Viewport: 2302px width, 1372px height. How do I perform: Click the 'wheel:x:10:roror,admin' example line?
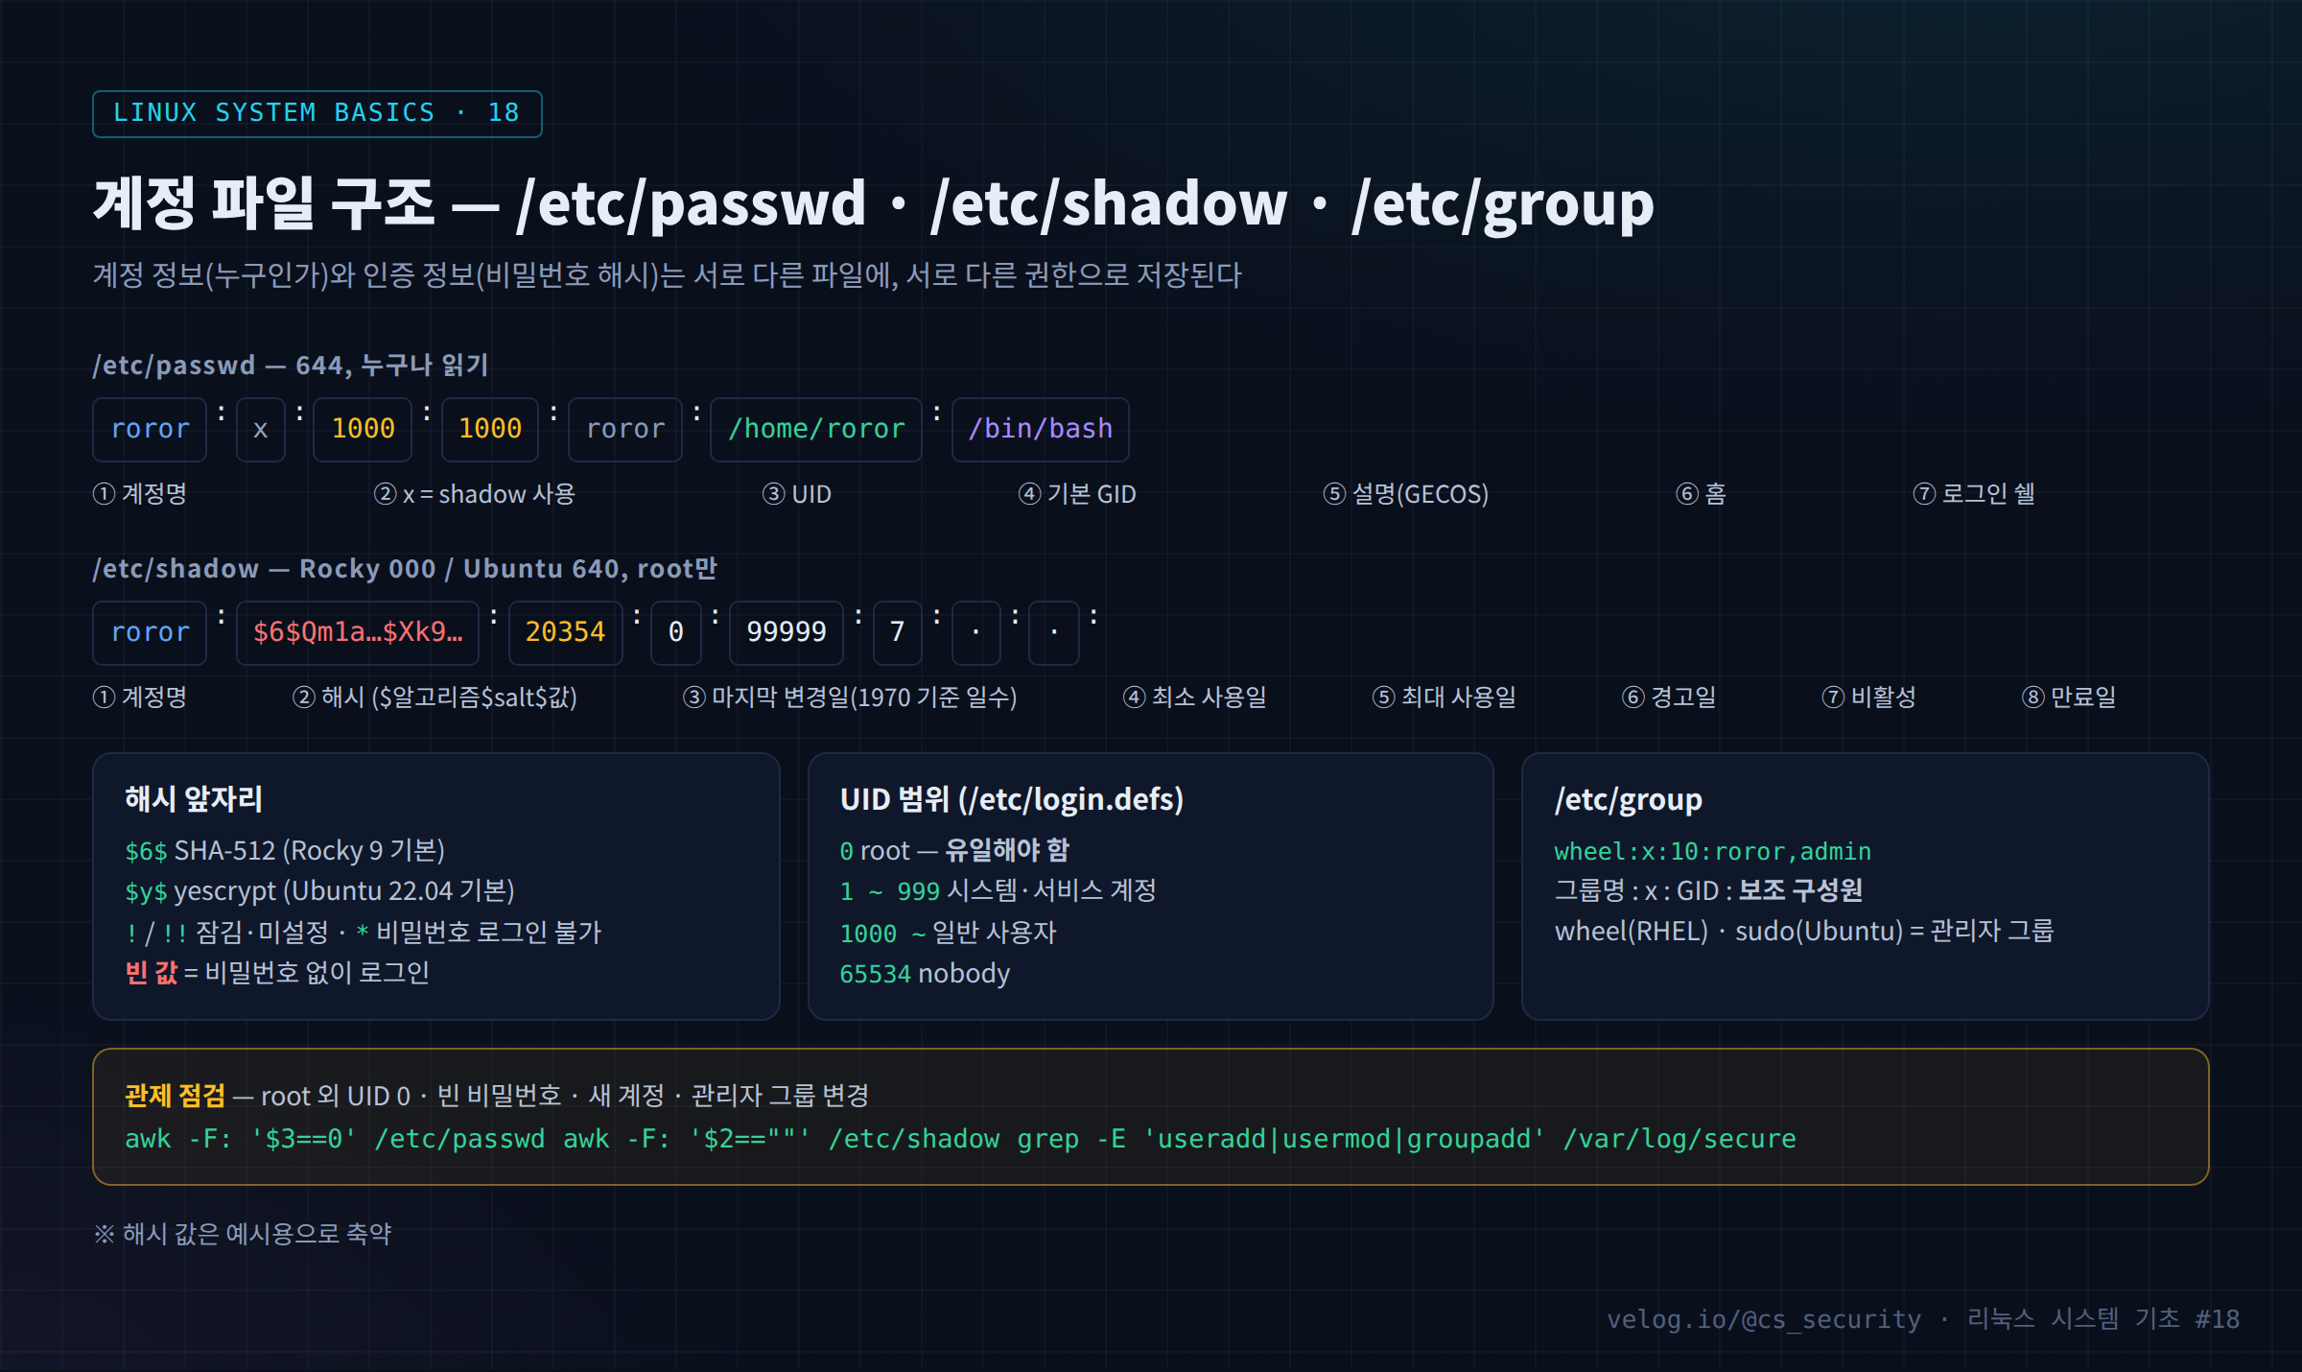click(x=1713, y=852)
